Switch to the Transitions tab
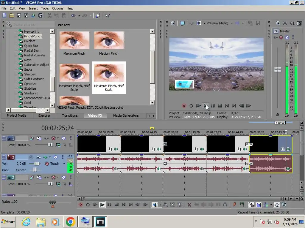 coord(70,115)
